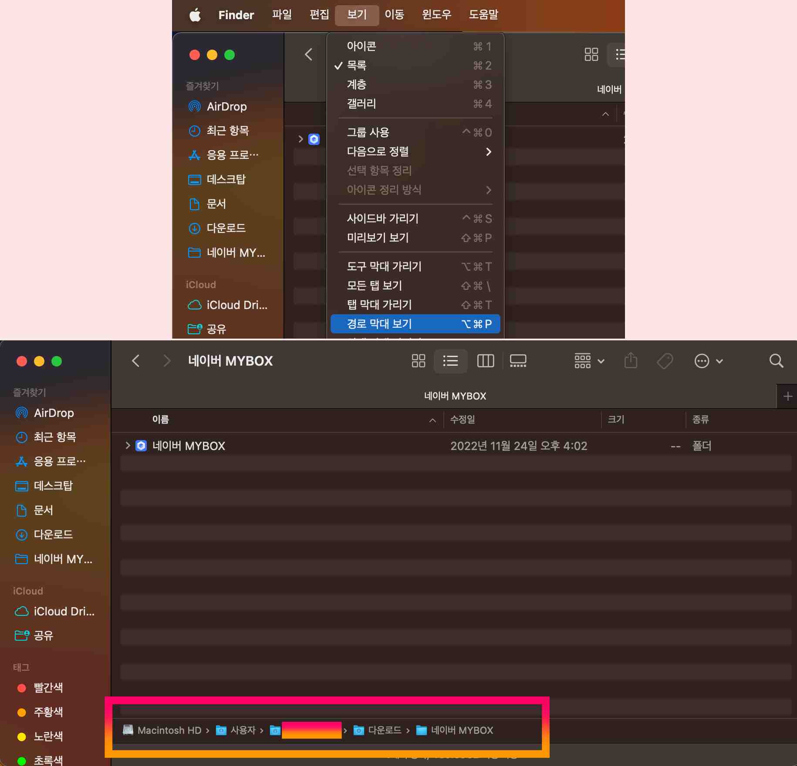Image resolution: width=797 pixels, height=766 pixels.
Task: Open iCloud Drive in lower window sidebar
Action: point(54,611)
